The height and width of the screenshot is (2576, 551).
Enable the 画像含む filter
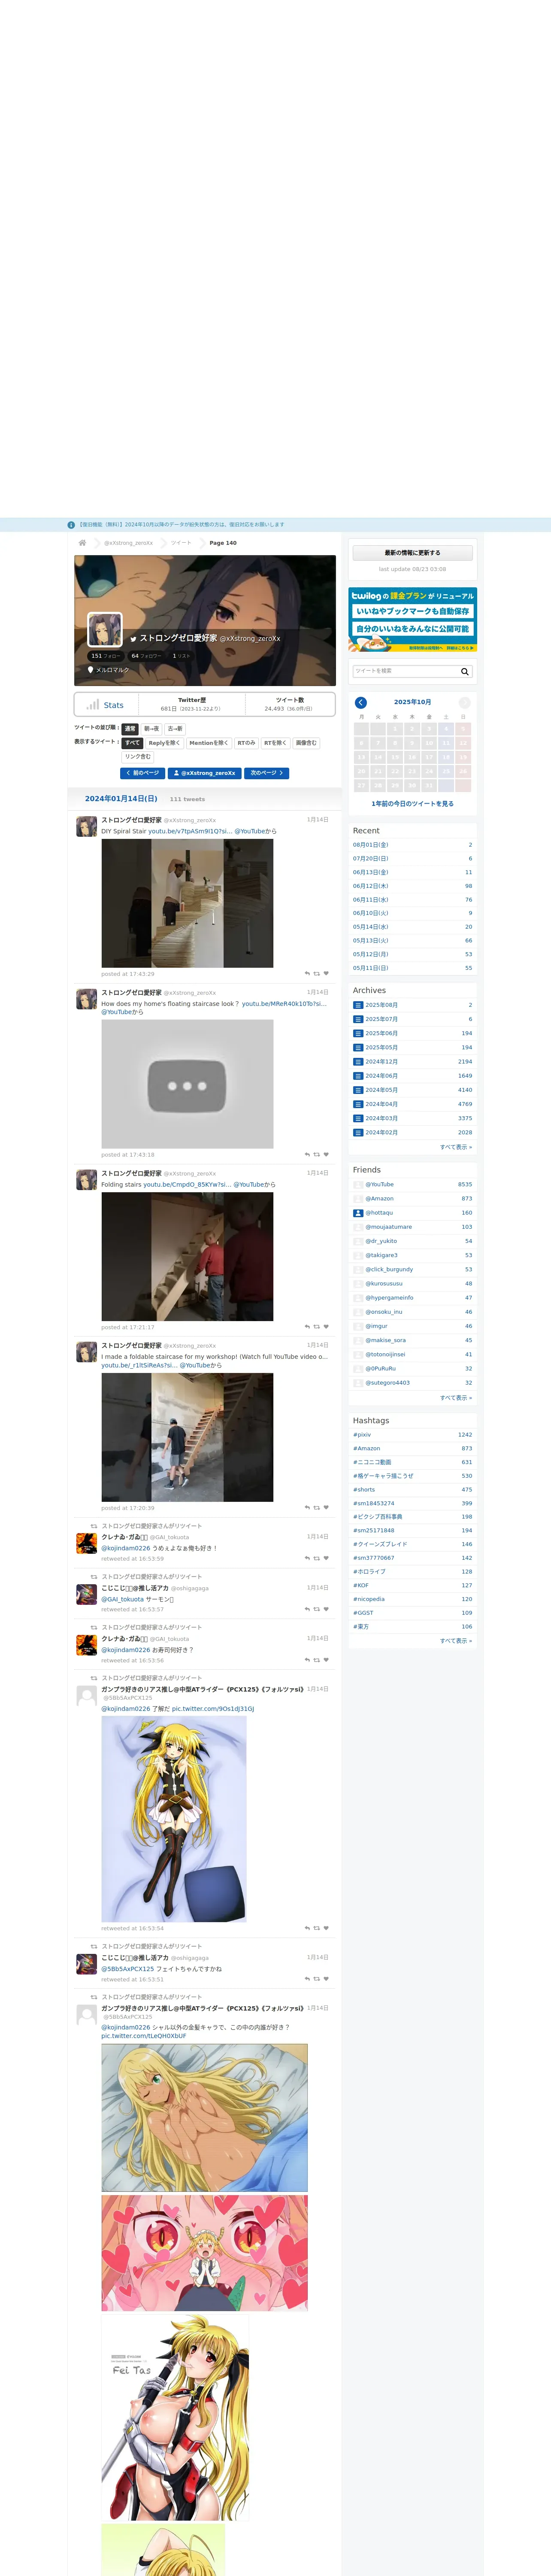pos(306,743)
